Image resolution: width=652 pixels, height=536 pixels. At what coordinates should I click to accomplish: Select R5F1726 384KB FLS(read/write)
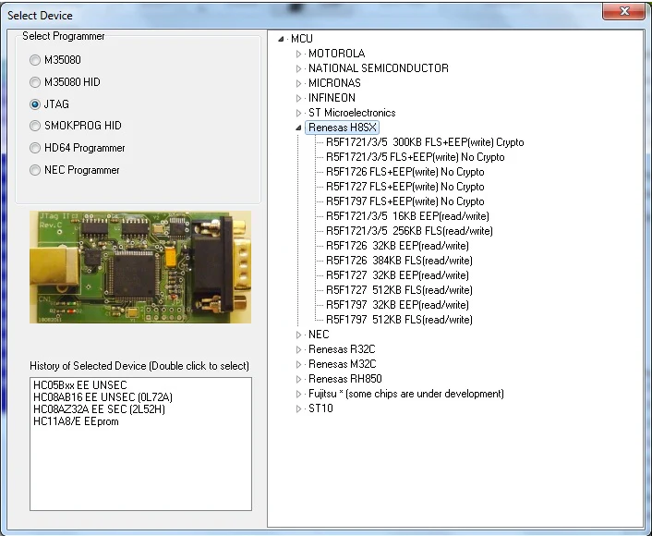pos(399,261)
